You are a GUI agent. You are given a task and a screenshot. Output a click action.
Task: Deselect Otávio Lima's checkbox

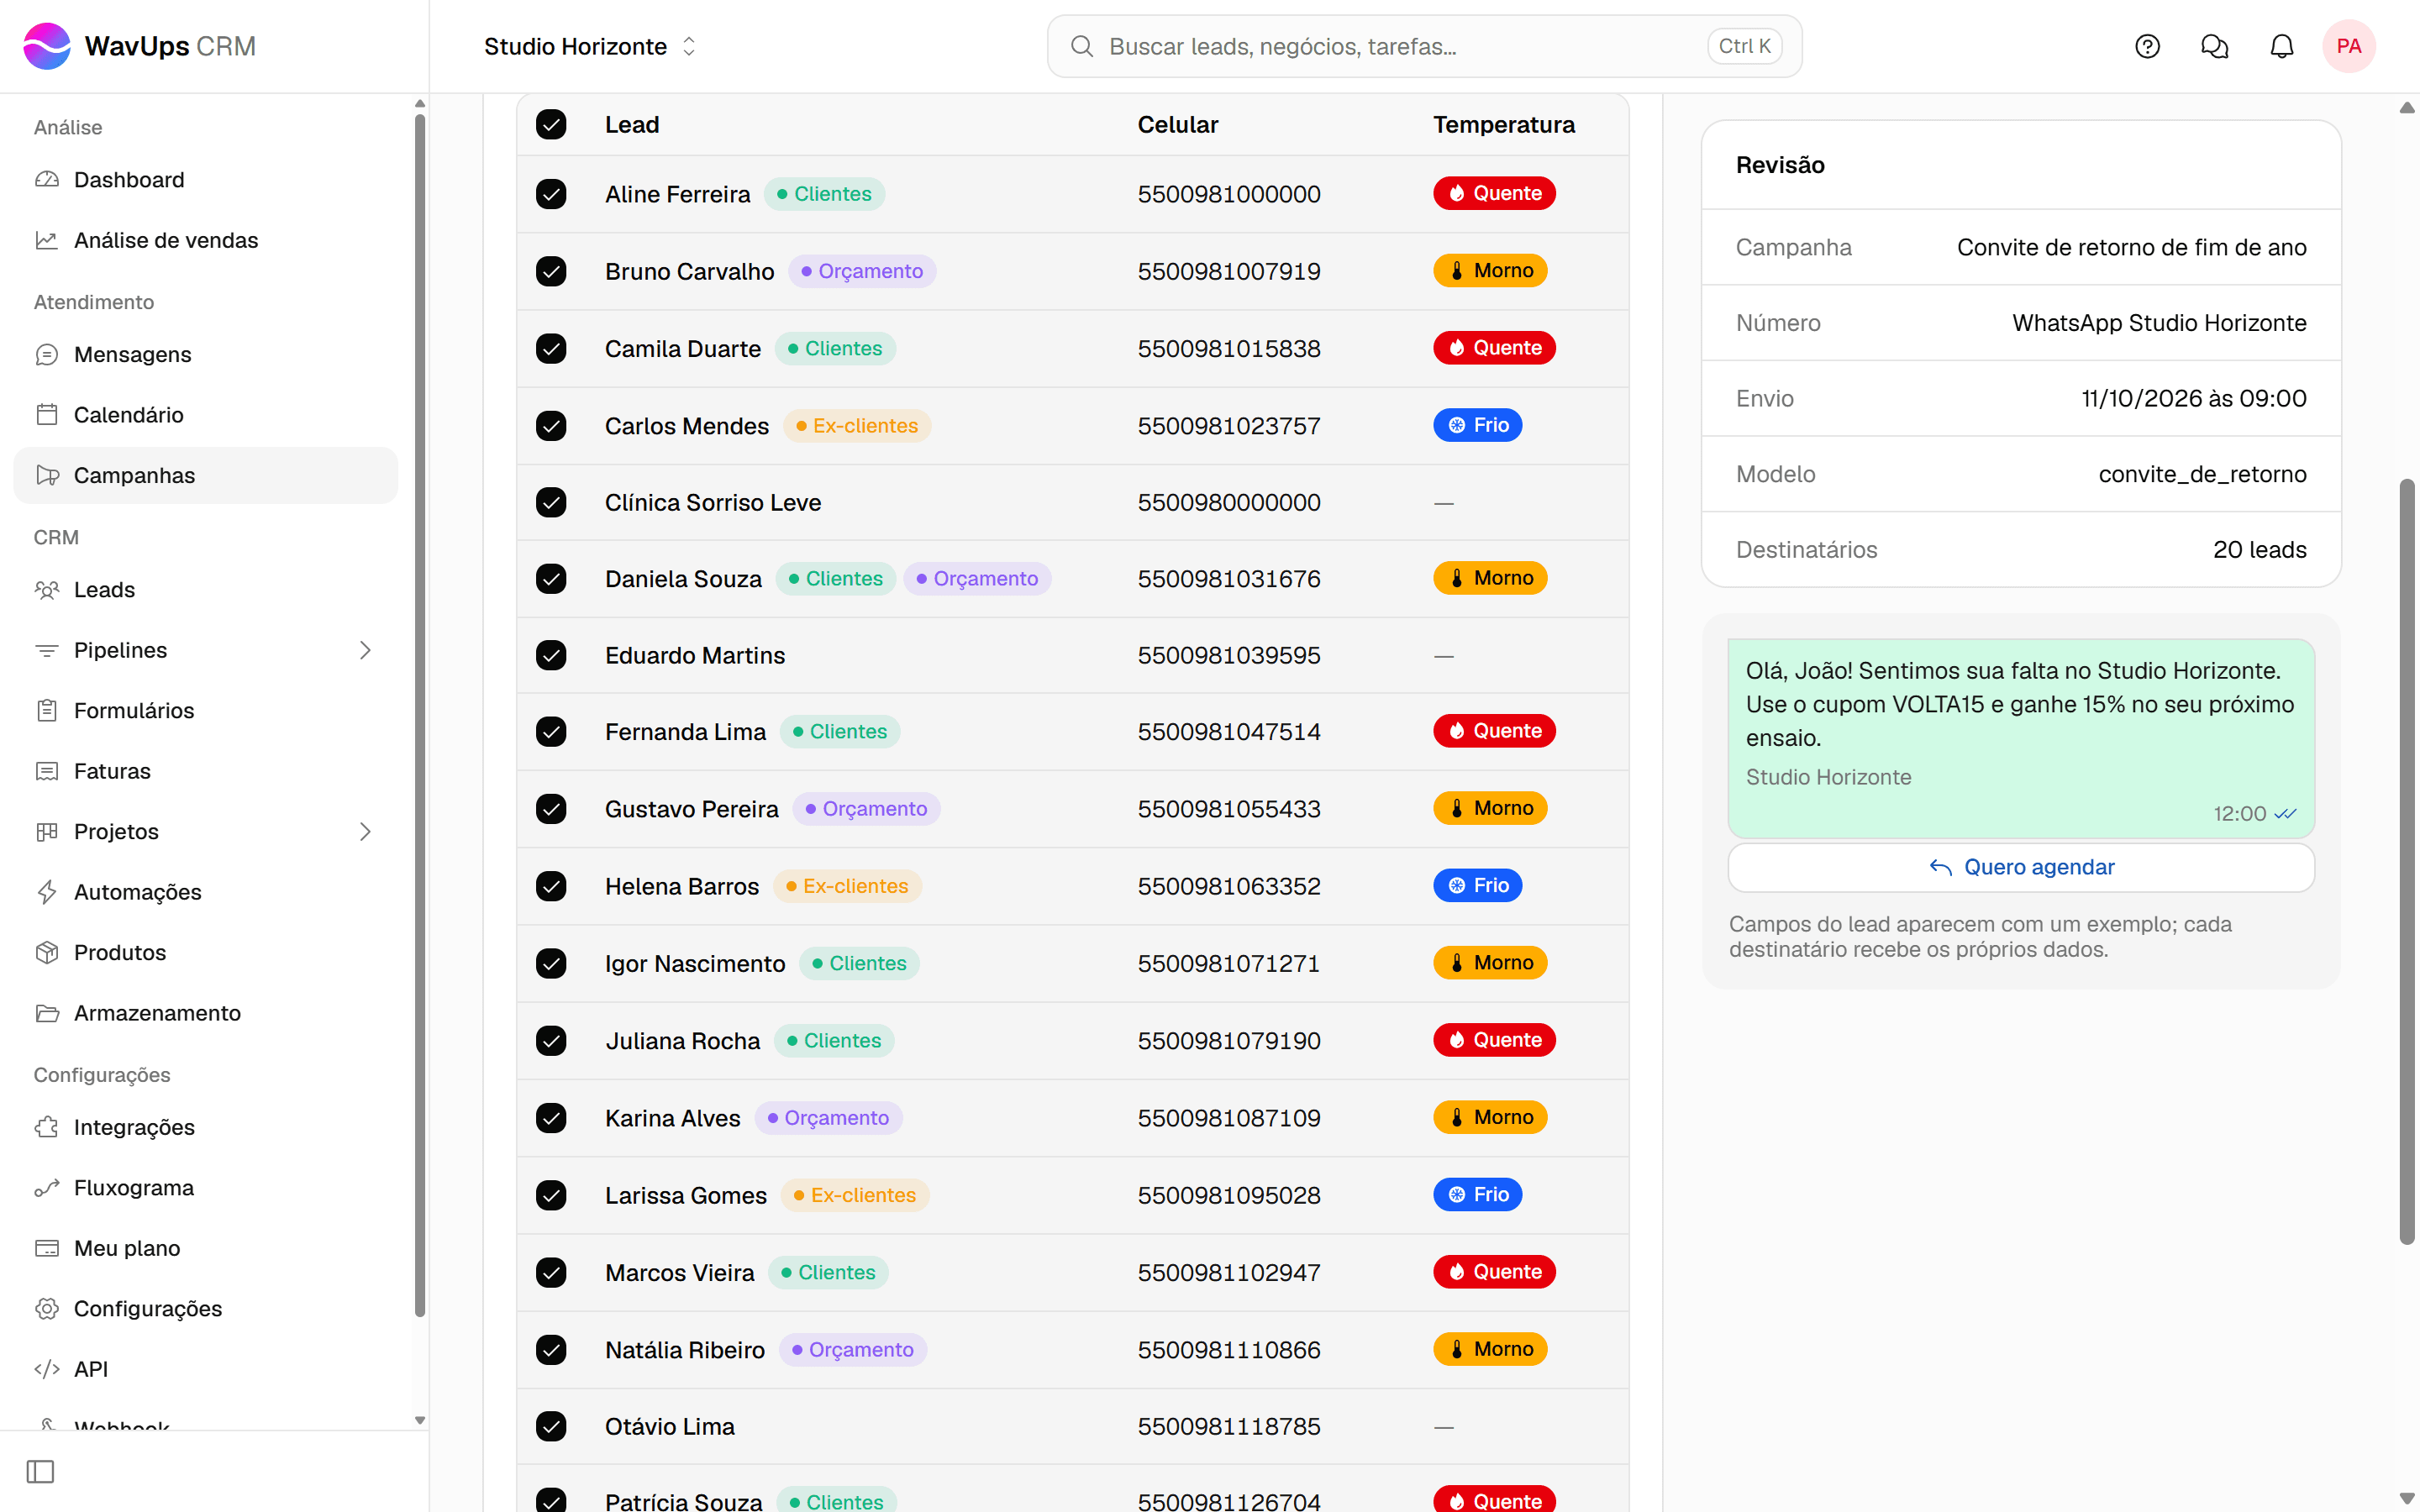pos(551,1426)
